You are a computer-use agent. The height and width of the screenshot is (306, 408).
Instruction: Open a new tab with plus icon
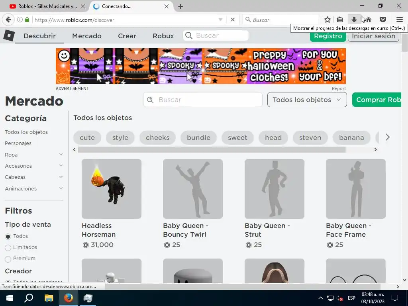click(x=180, y=6)
